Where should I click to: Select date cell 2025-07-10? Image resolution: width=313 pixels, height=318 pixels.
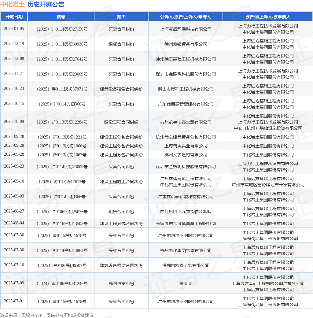point(14,265)
